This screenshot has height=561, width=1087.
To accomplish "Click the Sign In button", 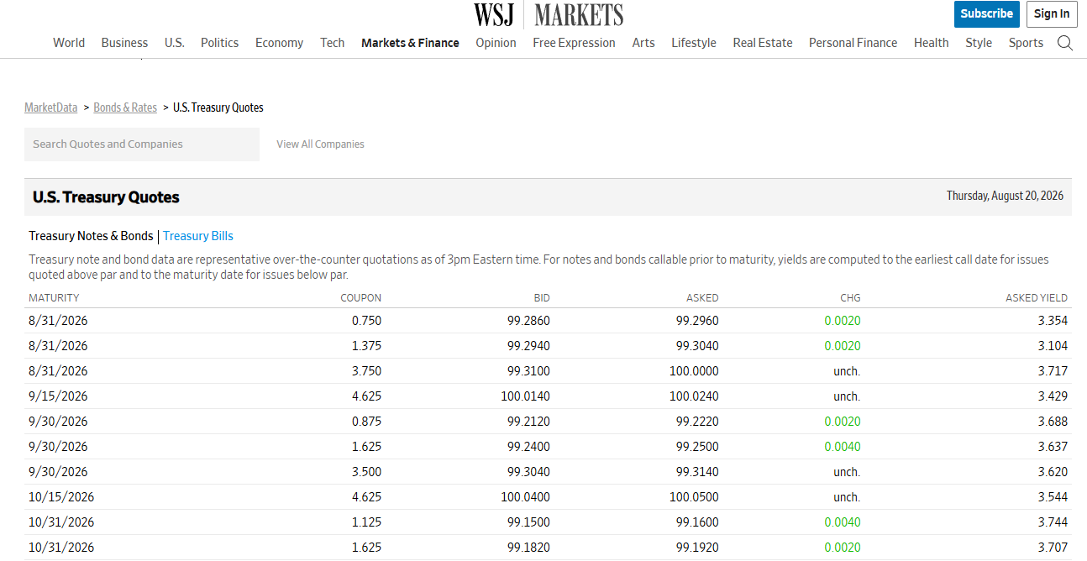I will pyautogui.click(x=1052, y=13).
